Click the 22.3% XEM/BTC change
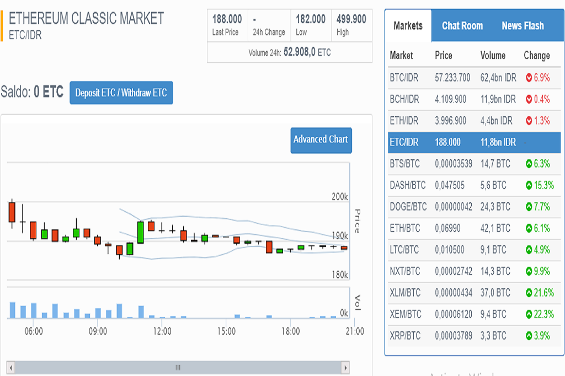This screenshot has height=376, width=565. pyautogui.click(x=543, y=314)
